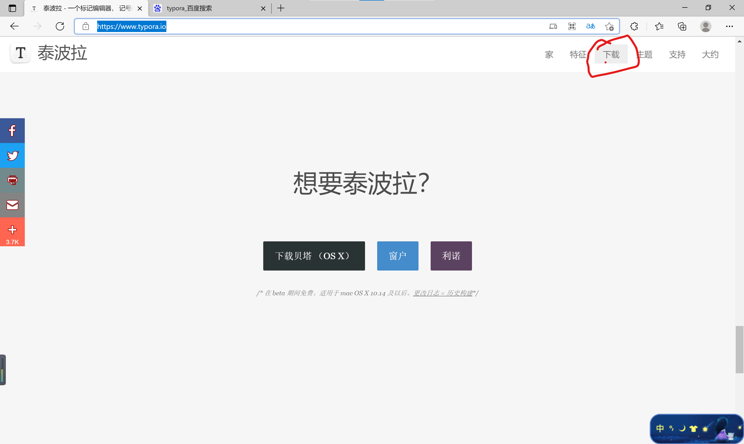The height and width of the screenshot is (444, 744).
Task: Click the page vertical scrollbar thumb
Action: coord(739,350)
